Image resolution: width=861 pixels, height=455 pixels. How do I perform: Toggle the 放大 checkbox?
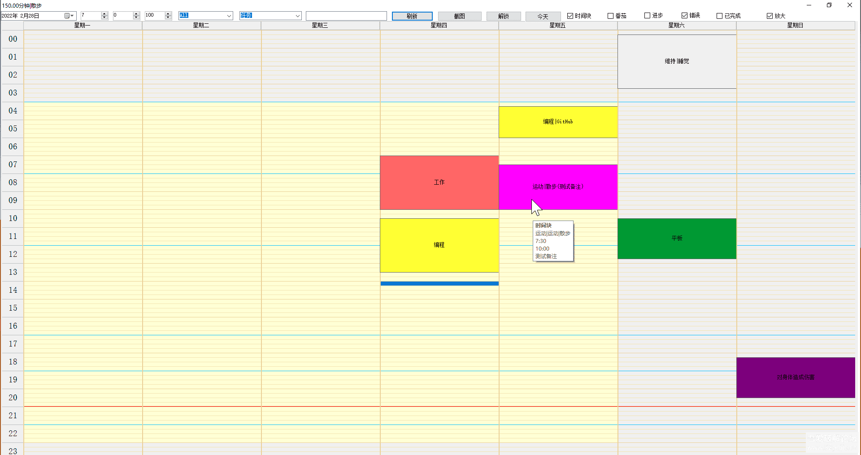pos(770,16)
